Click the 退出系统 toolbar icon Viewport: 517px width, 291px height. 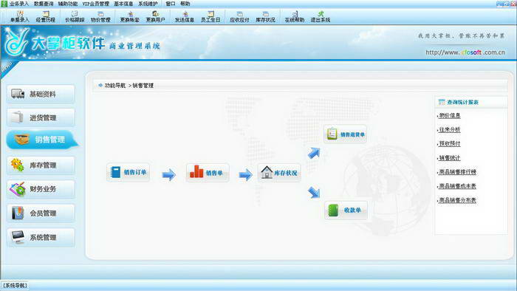tap(321, 16)
